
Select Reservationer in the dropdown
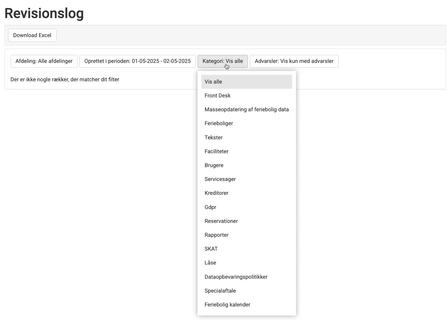(221, 221)
